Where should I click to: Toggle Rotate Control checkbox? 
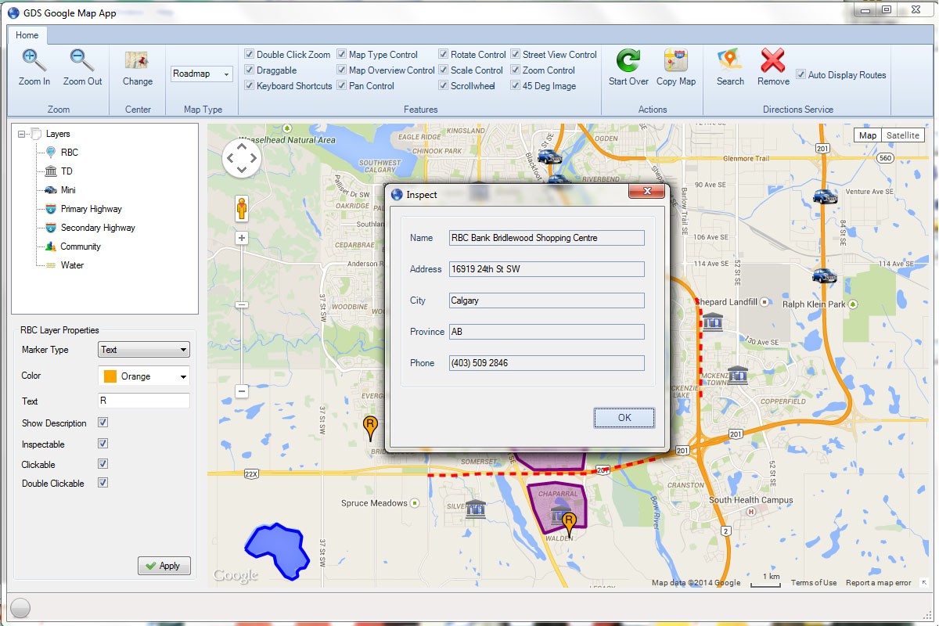(444, 54)
